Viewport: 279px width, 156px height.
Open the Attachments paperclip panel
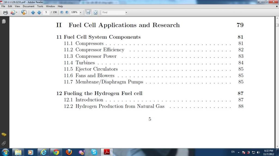pyautogui.click(x=4, y=143)
